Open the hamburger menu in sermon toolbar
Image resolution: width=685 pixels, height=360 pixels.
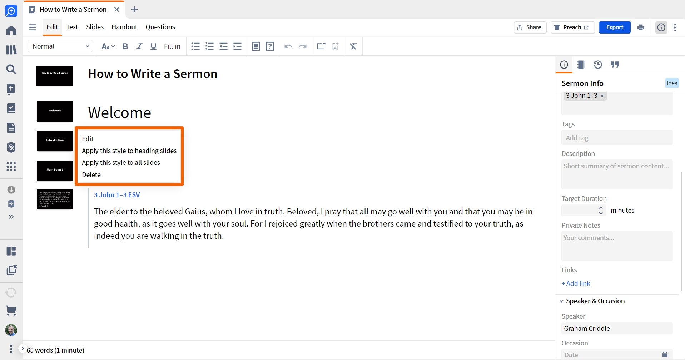(x=32, y=27)
